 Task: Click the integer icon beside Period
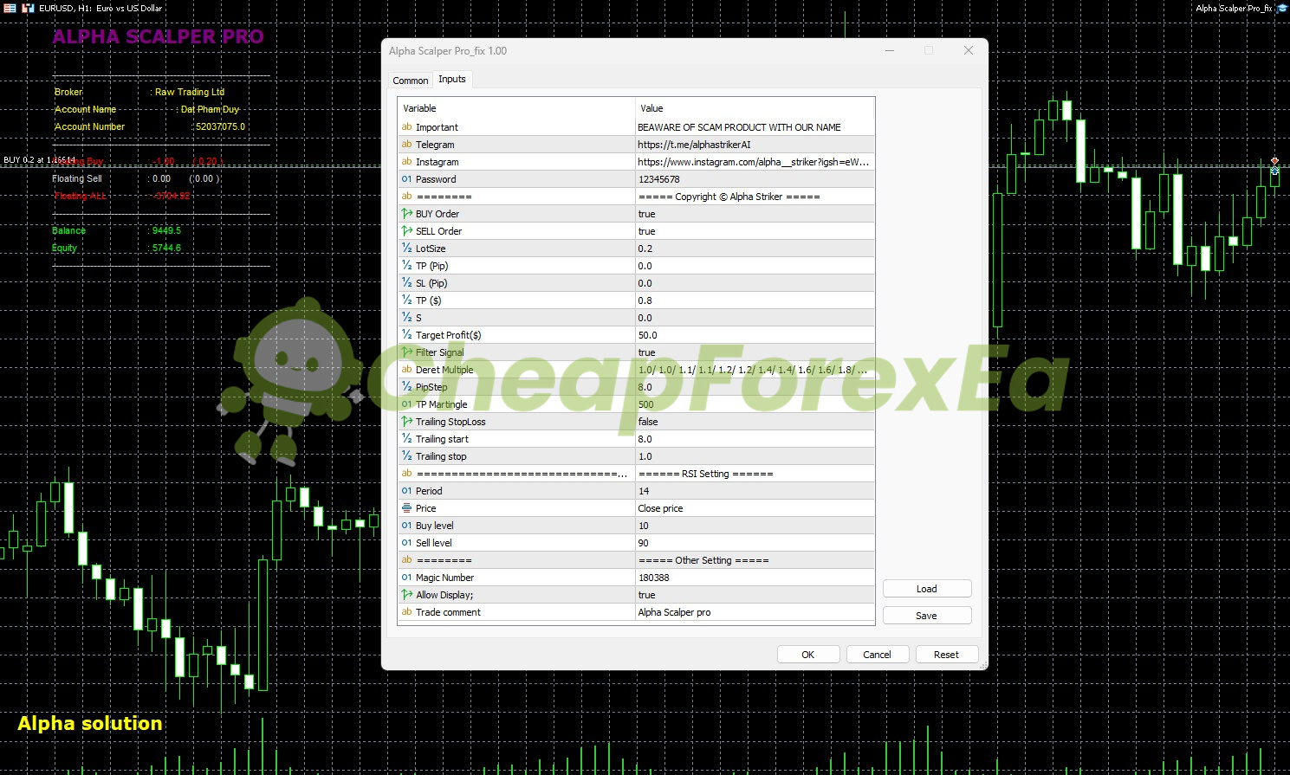coord(406,491)
